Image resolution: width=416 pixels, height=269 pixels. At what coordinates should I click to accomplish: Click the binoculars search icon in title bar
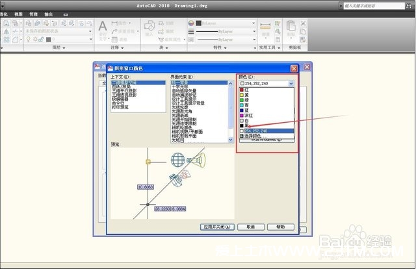click(409, 6)
